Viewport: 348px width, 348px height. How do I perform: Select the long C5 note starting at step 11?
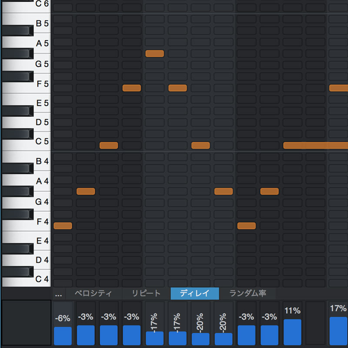pyautogui.click(x=316, y=145)
